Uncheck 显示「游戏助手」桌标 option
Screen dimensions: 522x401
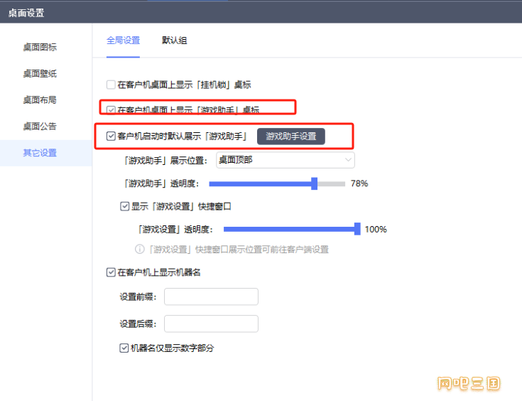pos(111,110)
